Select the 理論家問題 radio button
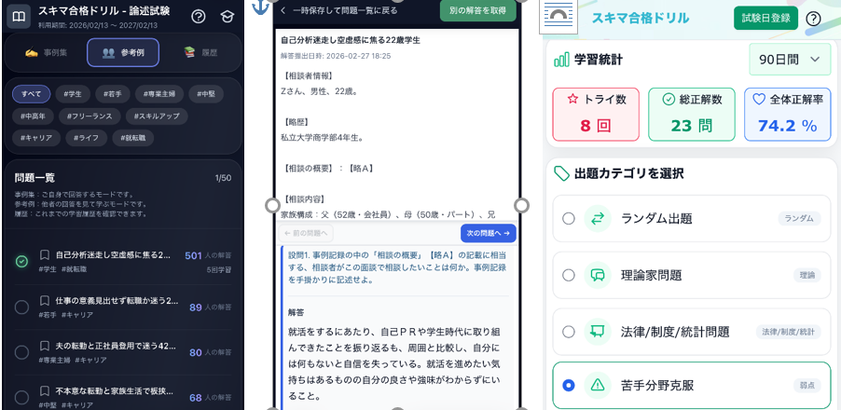 pyautogui.click(x=569, y=275)
